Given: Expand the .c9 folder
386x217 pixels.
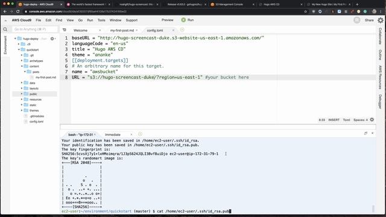Looking at the screenshot, I should [19, 44].
